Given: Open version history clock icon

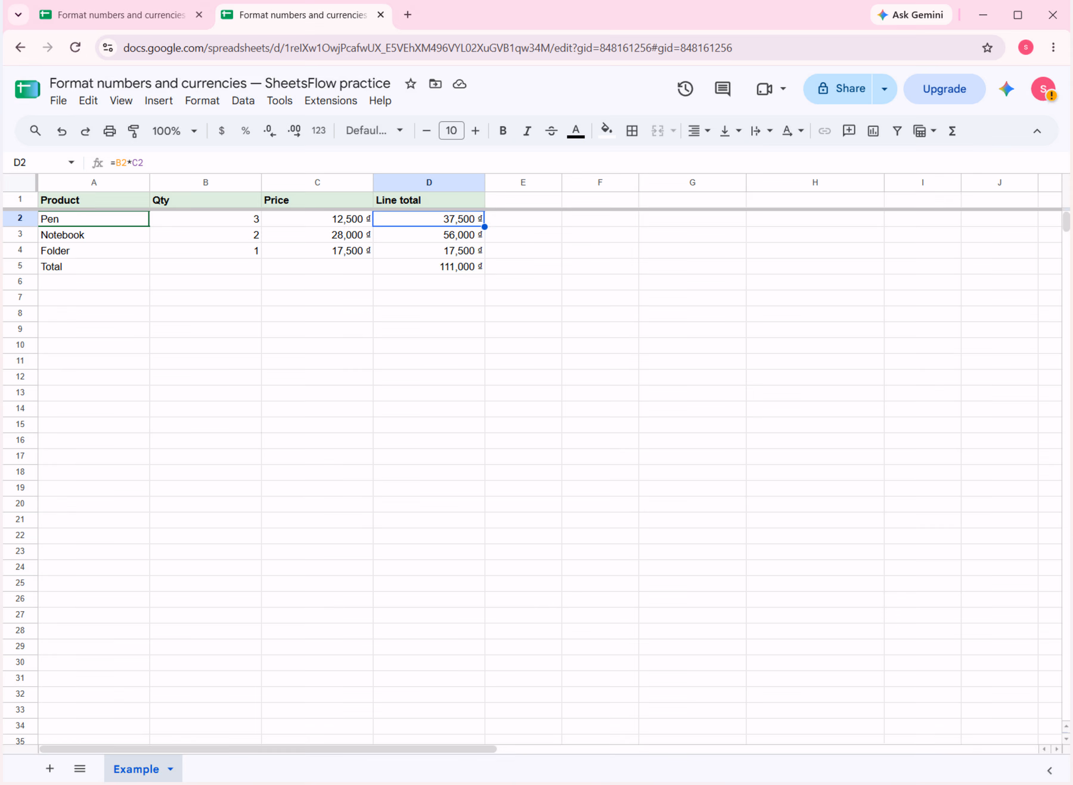Looking at the screenshot, I should tap(685, 89).
